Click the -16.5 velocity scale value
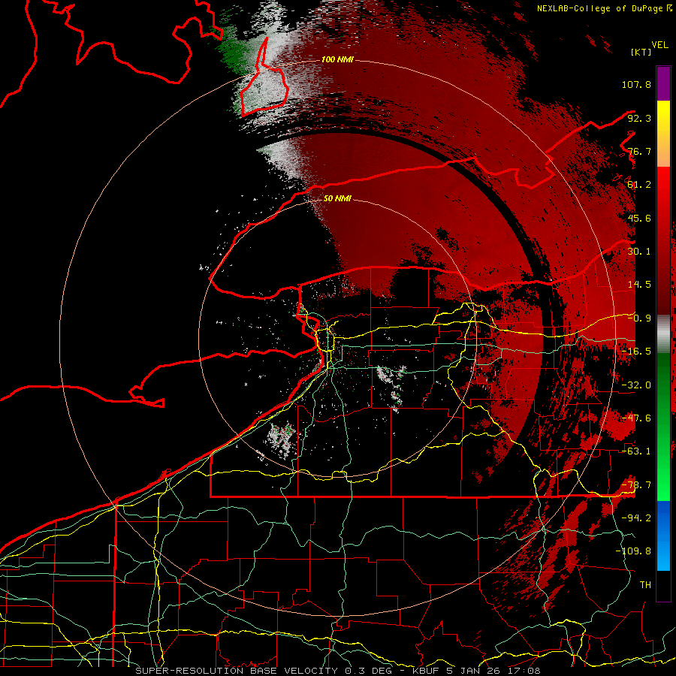This screenshot has width=676, height=676. (636, 352)
